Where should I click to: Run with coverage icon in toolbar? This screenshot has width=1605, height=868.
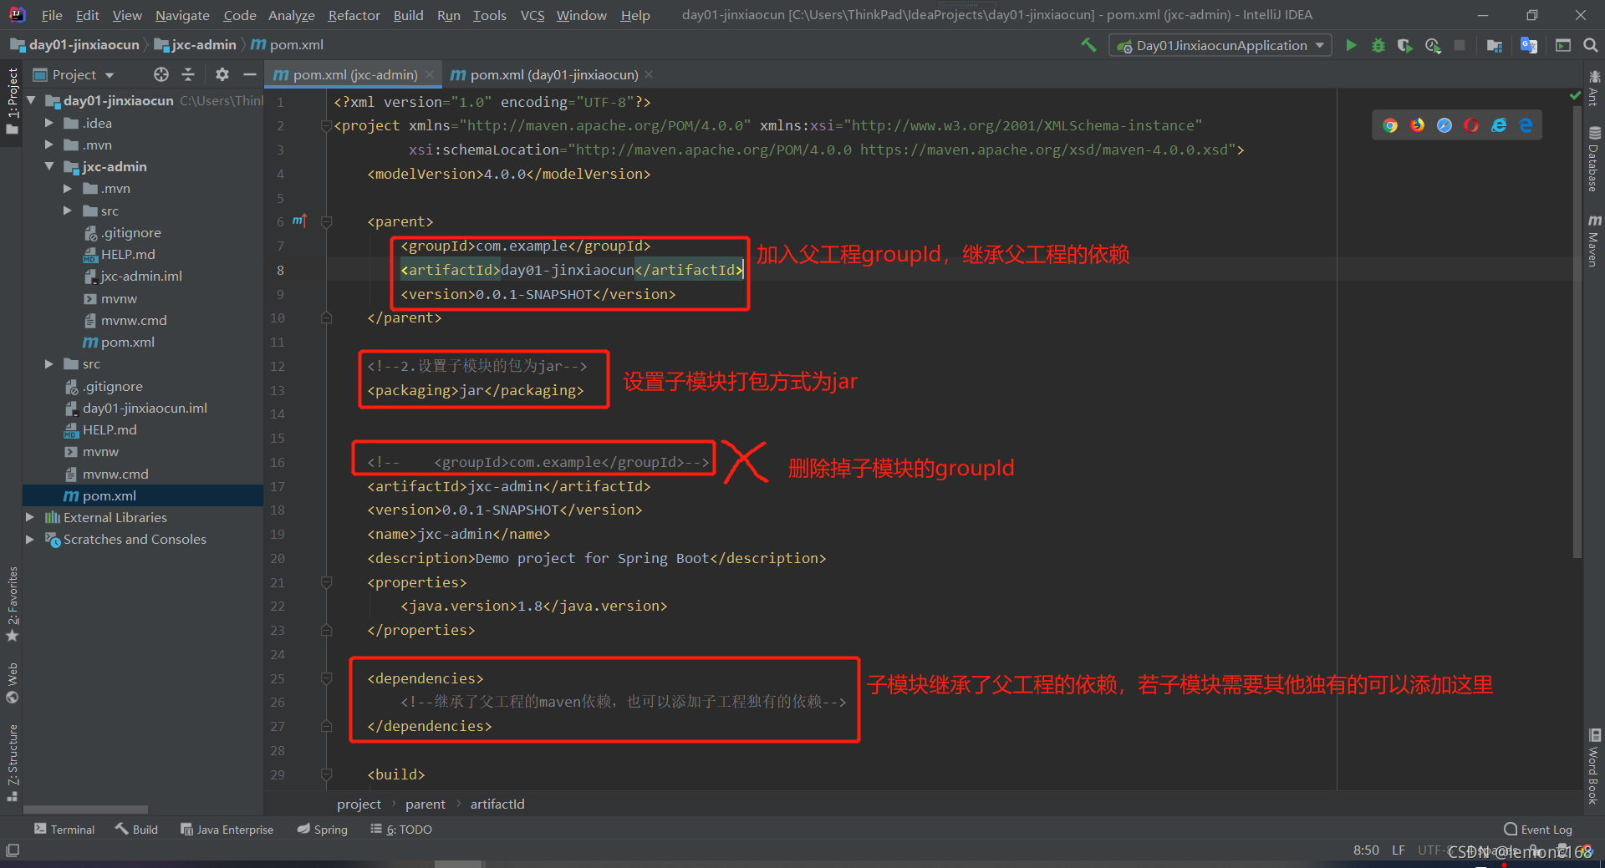tap(1405, 45)
